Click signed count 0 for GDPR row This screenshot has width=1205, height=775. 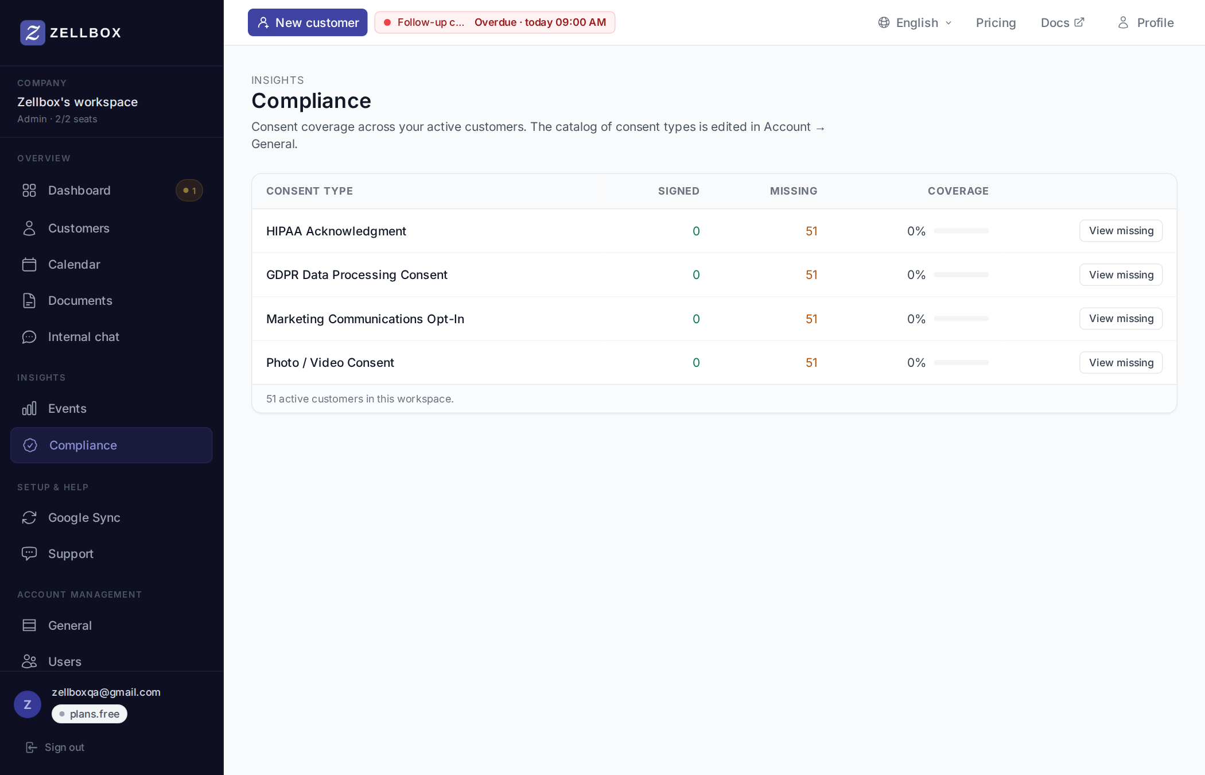click(696, 275)
